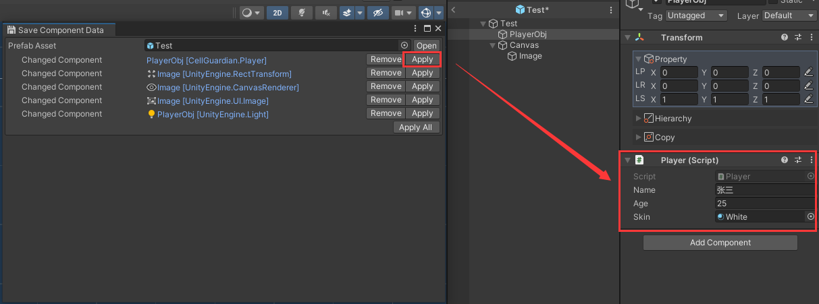Viewport: 819px width, 304px height.
Task: Apply All component changes
Action: tap(417, 127)
